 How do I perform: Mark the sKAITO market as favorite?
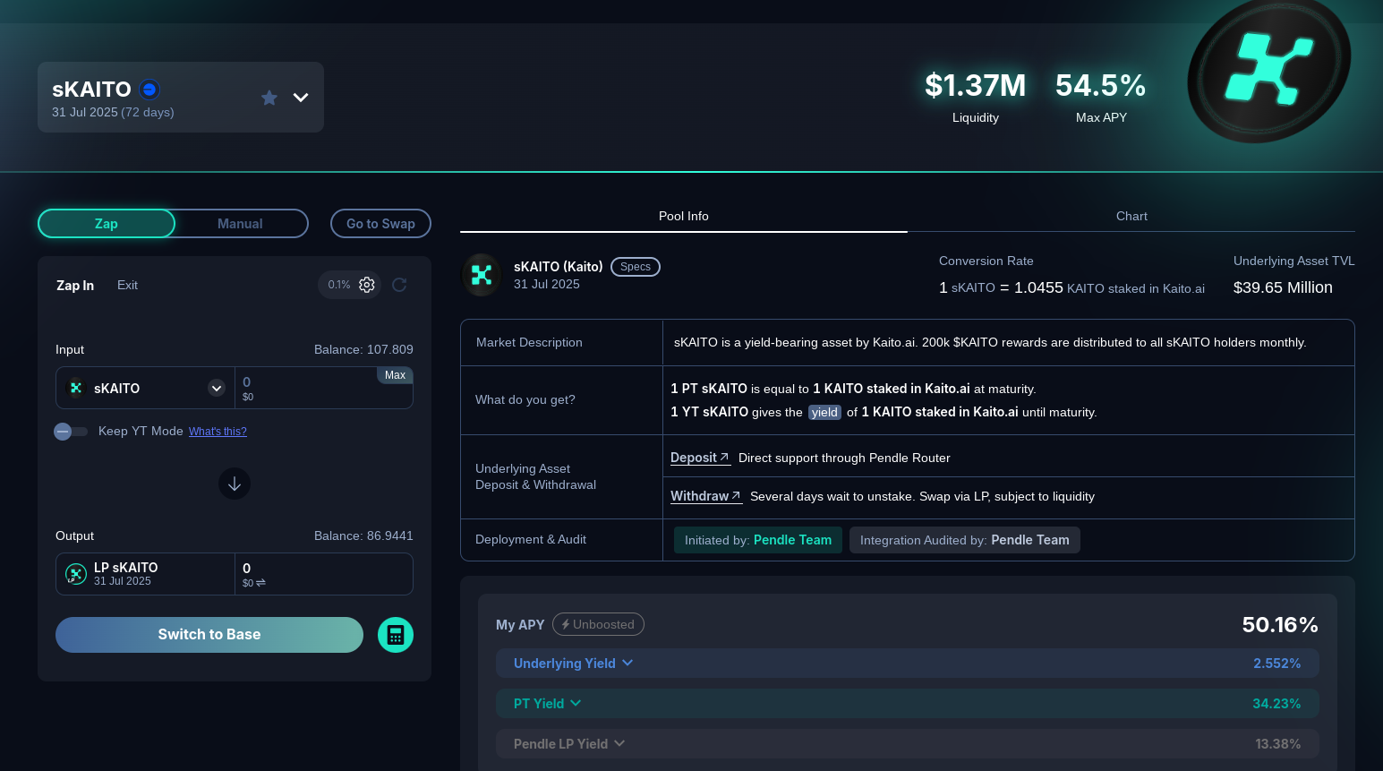(x=269, y=98)
